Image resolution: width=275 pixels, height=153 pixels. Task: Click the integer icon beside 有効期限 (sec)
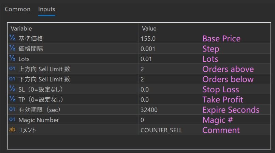click(x=13, y=110)
